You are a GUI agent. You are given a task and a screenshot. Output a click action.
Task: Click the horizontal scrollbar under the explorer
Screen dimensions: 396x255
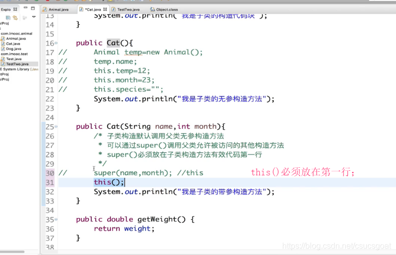point(12,251)
